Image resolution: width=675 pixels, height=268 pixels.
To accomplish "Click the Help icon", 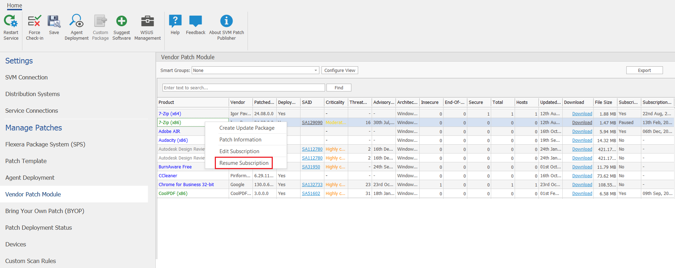I will (175, 22).
